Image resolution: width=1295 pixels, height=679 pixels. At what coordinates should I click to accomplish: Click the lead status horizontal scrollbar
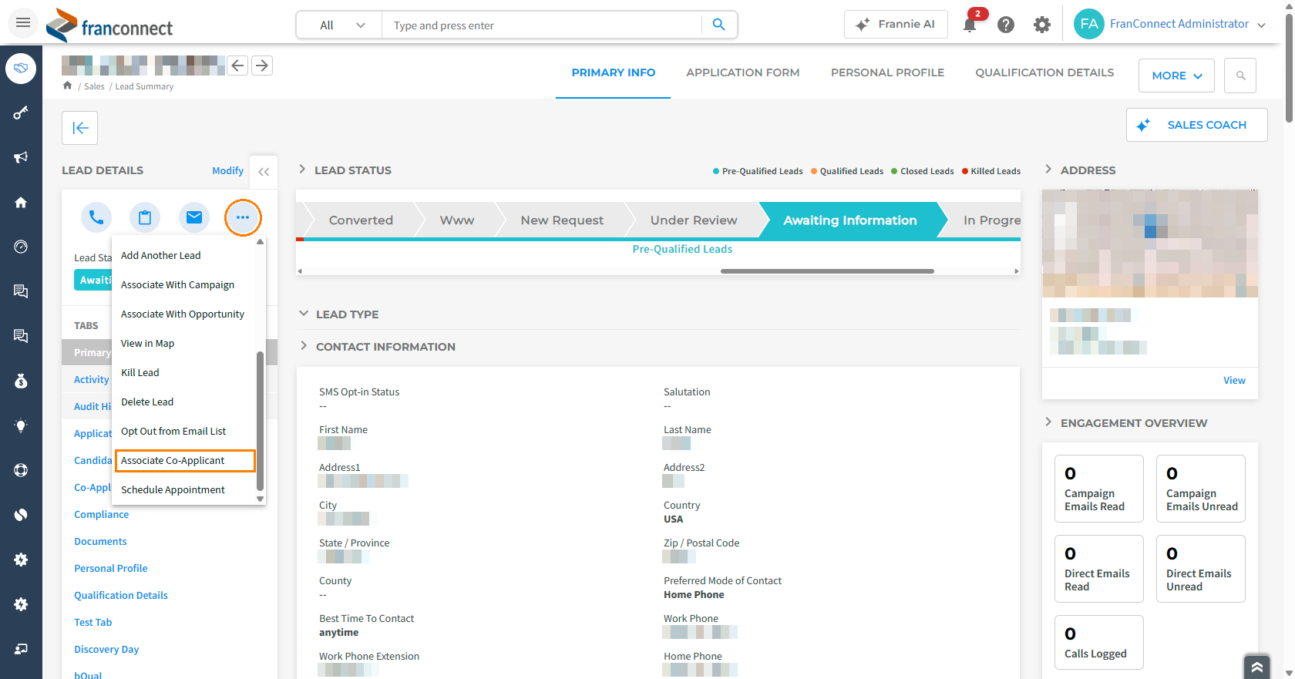[x=827, y=271]
